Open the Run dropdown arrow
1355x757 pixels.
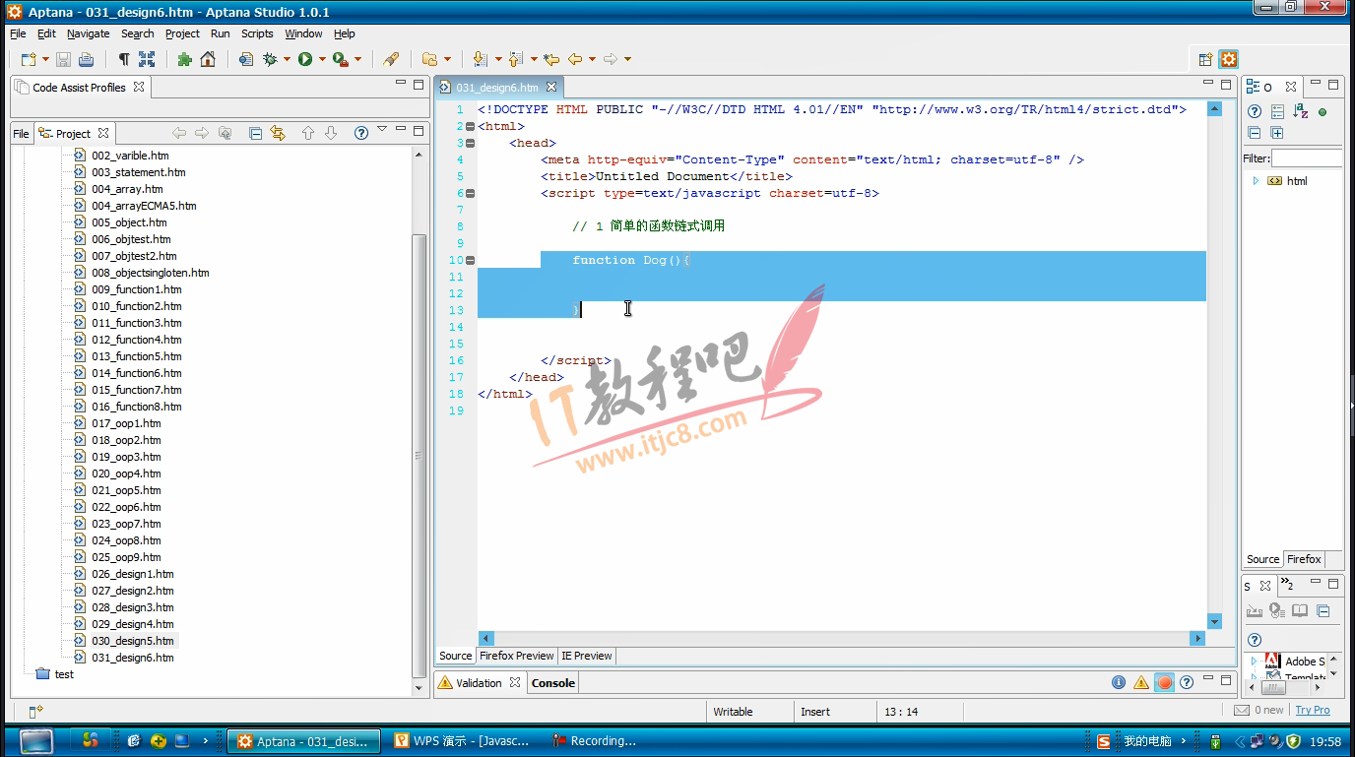coord(322,59)
